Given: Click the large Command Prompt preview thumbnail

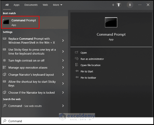Looking at the screenshot, I should [x=111, y=22].
